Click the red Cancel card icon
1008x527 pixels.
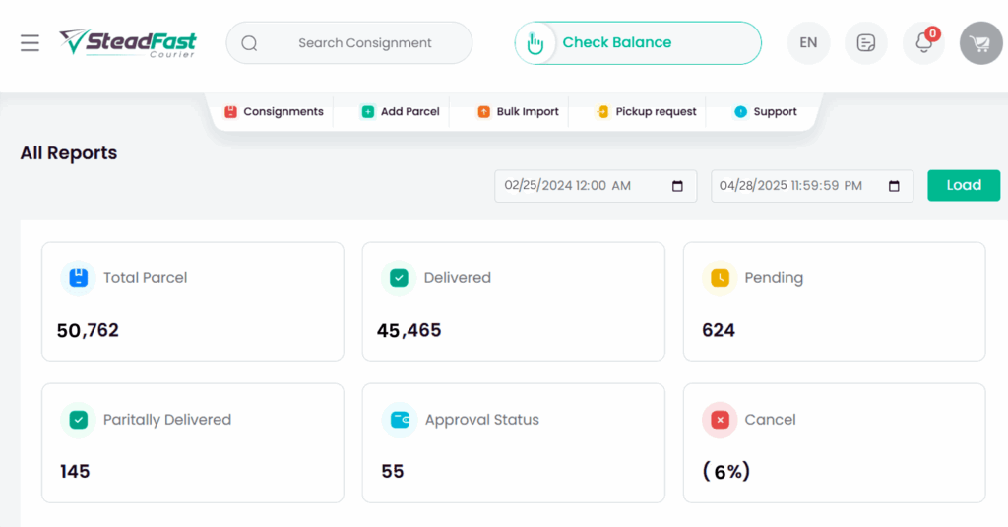click(720, 420)
